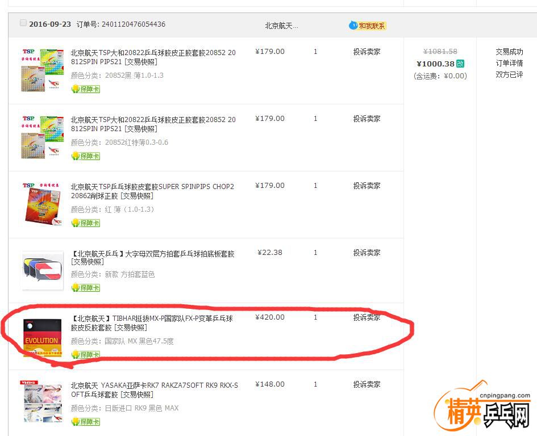Viewport: 537px width, 436px height.
Task: Click the green 改 price-changed badge
Action: tap(460, 64)
